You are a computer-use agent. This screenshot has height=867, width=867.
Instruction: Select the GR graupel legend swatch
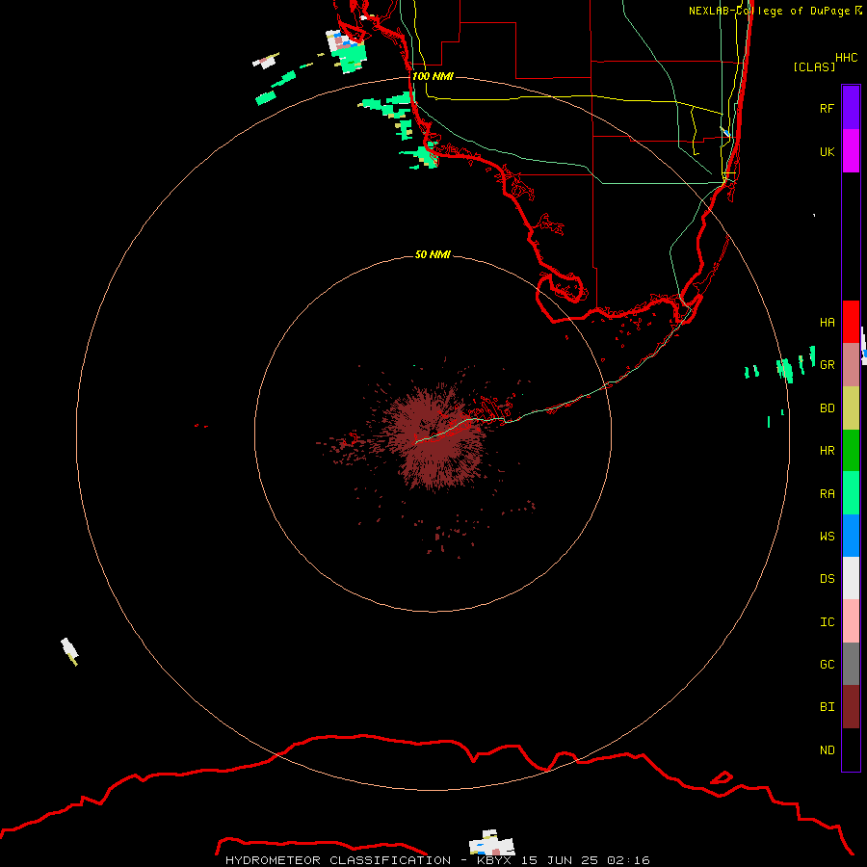tap(851, 365)
